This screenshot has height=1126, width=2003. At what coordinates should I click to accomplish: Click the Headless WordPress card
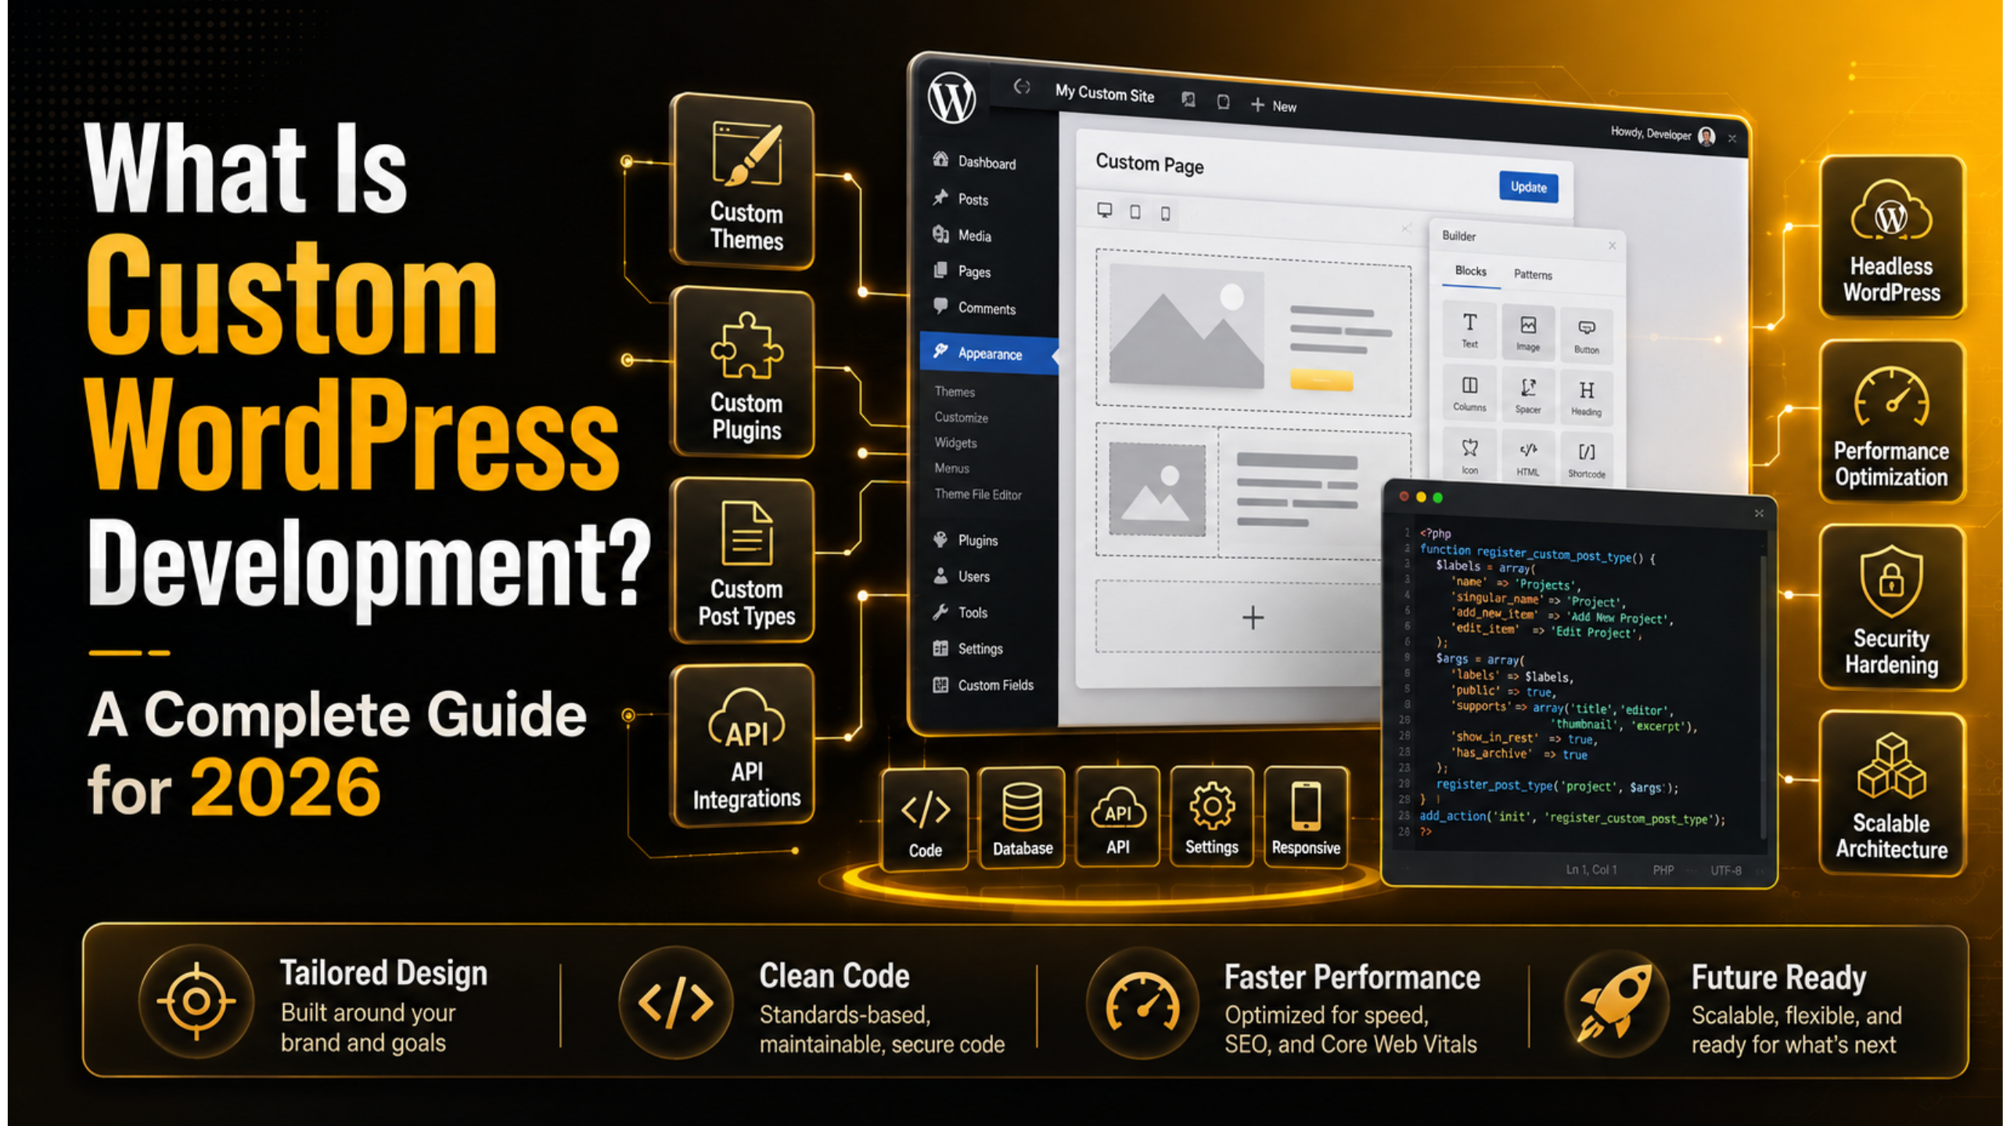(1892, 237)
